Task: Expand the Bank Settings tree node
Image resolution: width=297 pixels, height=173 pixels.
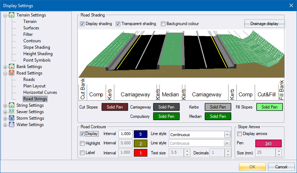Action: pyautogui.click(x=5, y=67)
